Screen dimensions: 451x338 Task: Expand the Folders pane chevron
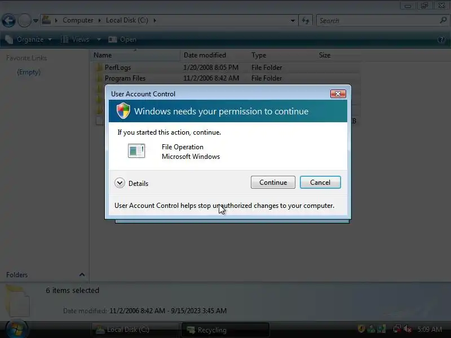point(82,275)
